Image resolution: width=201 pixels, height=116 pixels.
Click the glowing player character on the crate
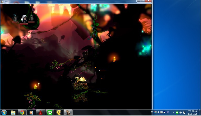pyautogui.click(x=80, y=80)
